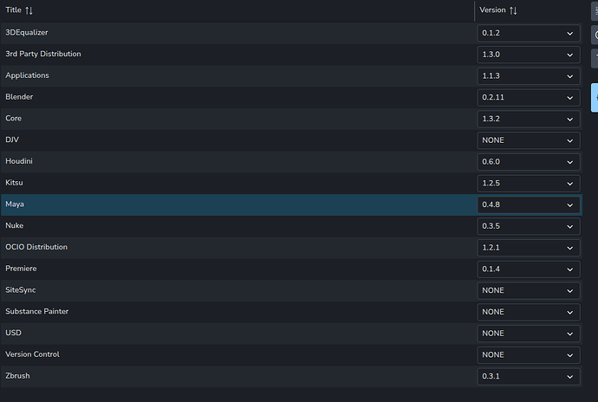Click chevron icon for USD version
The width and height of the screenshot is (598, 402).
pyautogui.click(x=569, y=334)
